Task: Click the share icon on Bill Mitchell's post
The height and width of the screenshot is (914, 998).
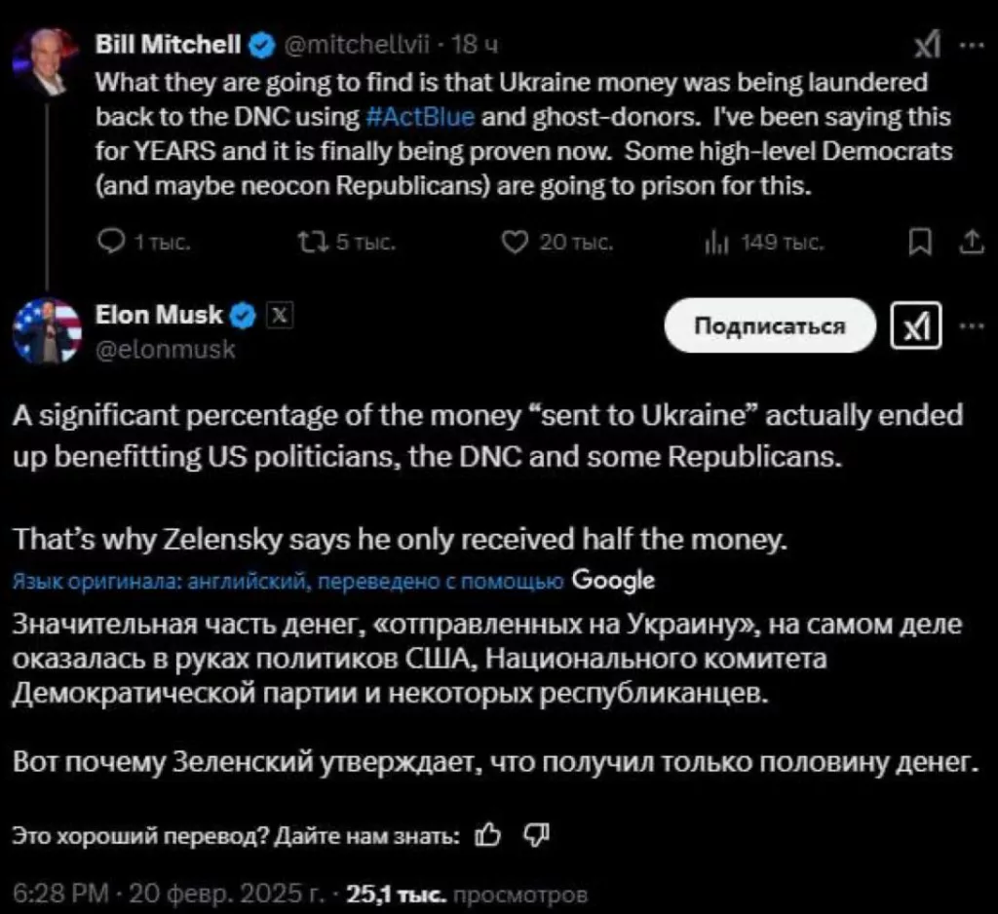Action: (x=970, y=243)
